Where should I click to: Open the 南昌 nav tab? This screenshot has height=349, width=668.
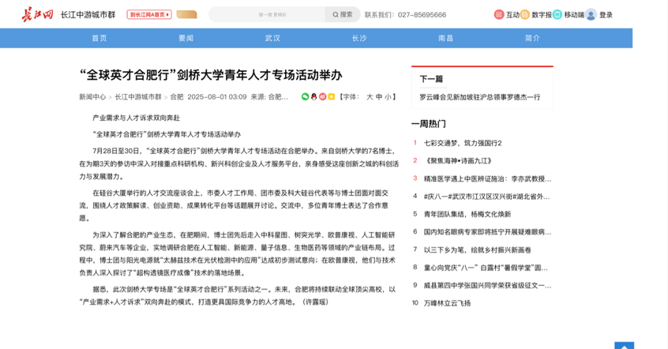pos(445,38)
